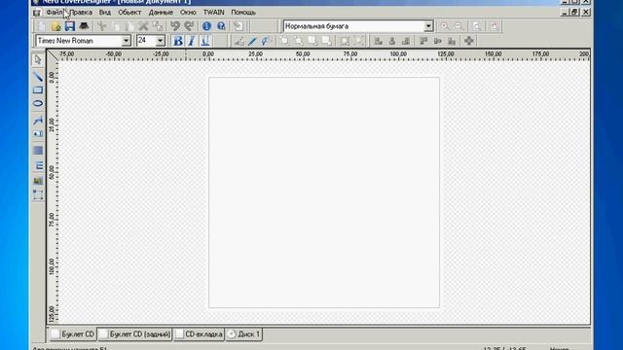
Task: Select the Rectangle tool
Action: tap(38, 90)
